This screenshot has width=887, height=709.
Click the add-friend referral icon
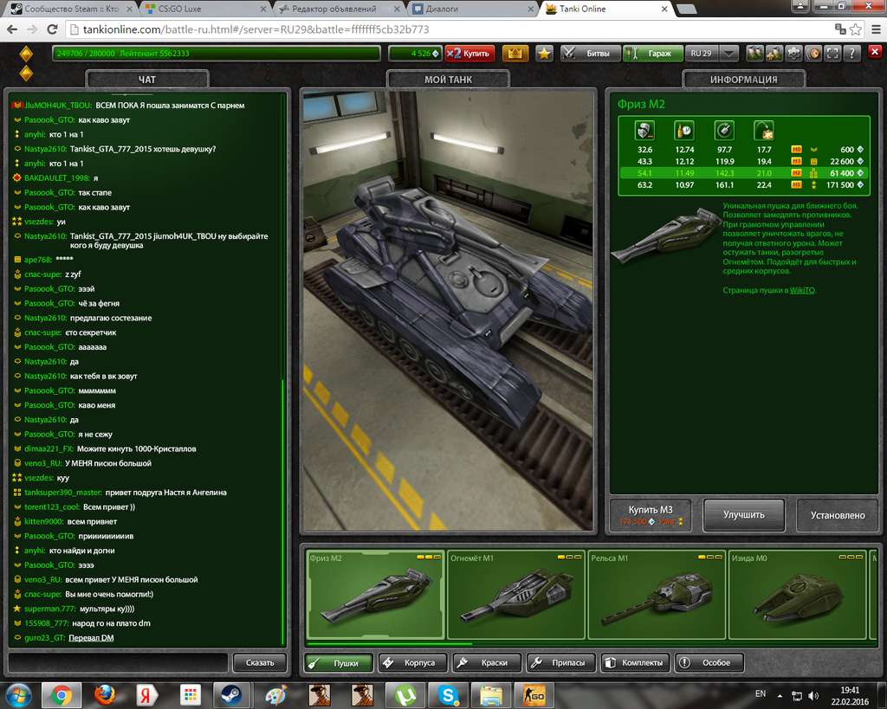point(774,53)
